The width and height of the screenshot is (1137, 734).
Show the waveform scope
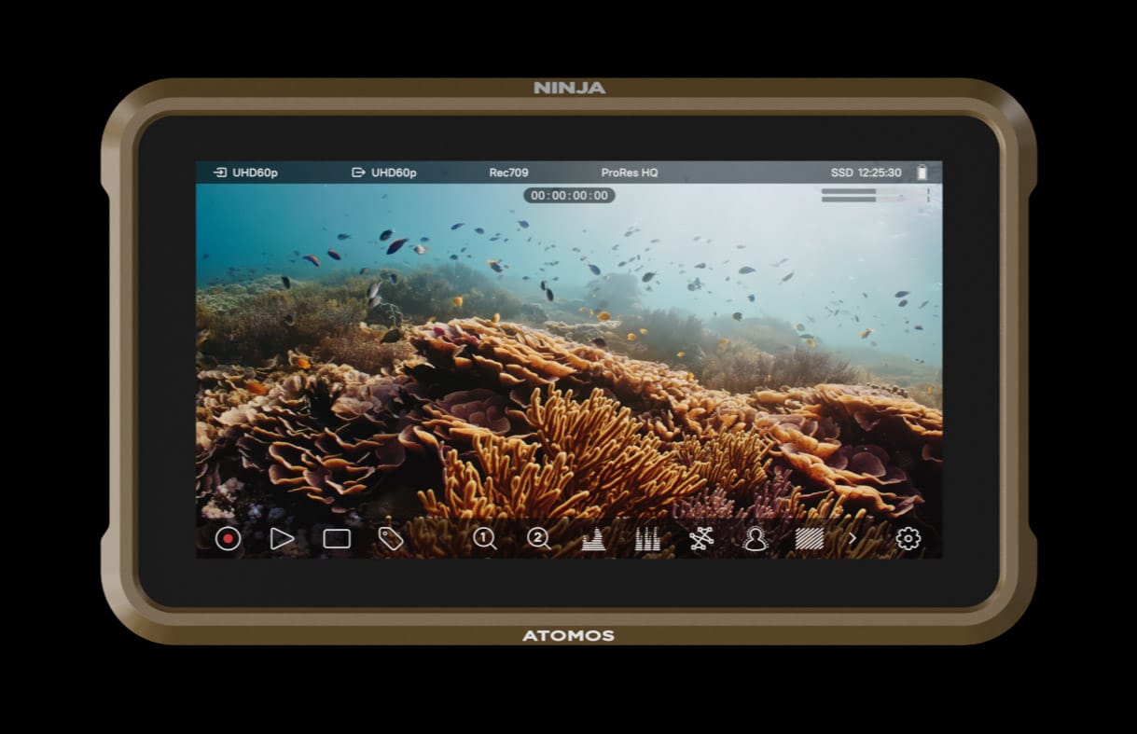[x=593, y=539]
